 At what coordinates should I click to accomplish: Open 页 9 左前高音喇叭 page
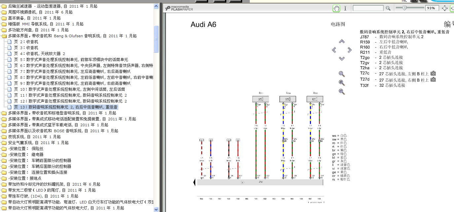(x=72, y=83)
